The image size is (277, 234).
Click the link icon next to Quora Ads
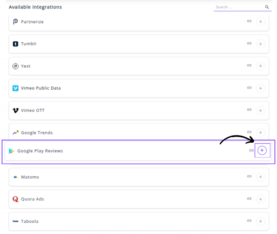click(x=249, y=199)
